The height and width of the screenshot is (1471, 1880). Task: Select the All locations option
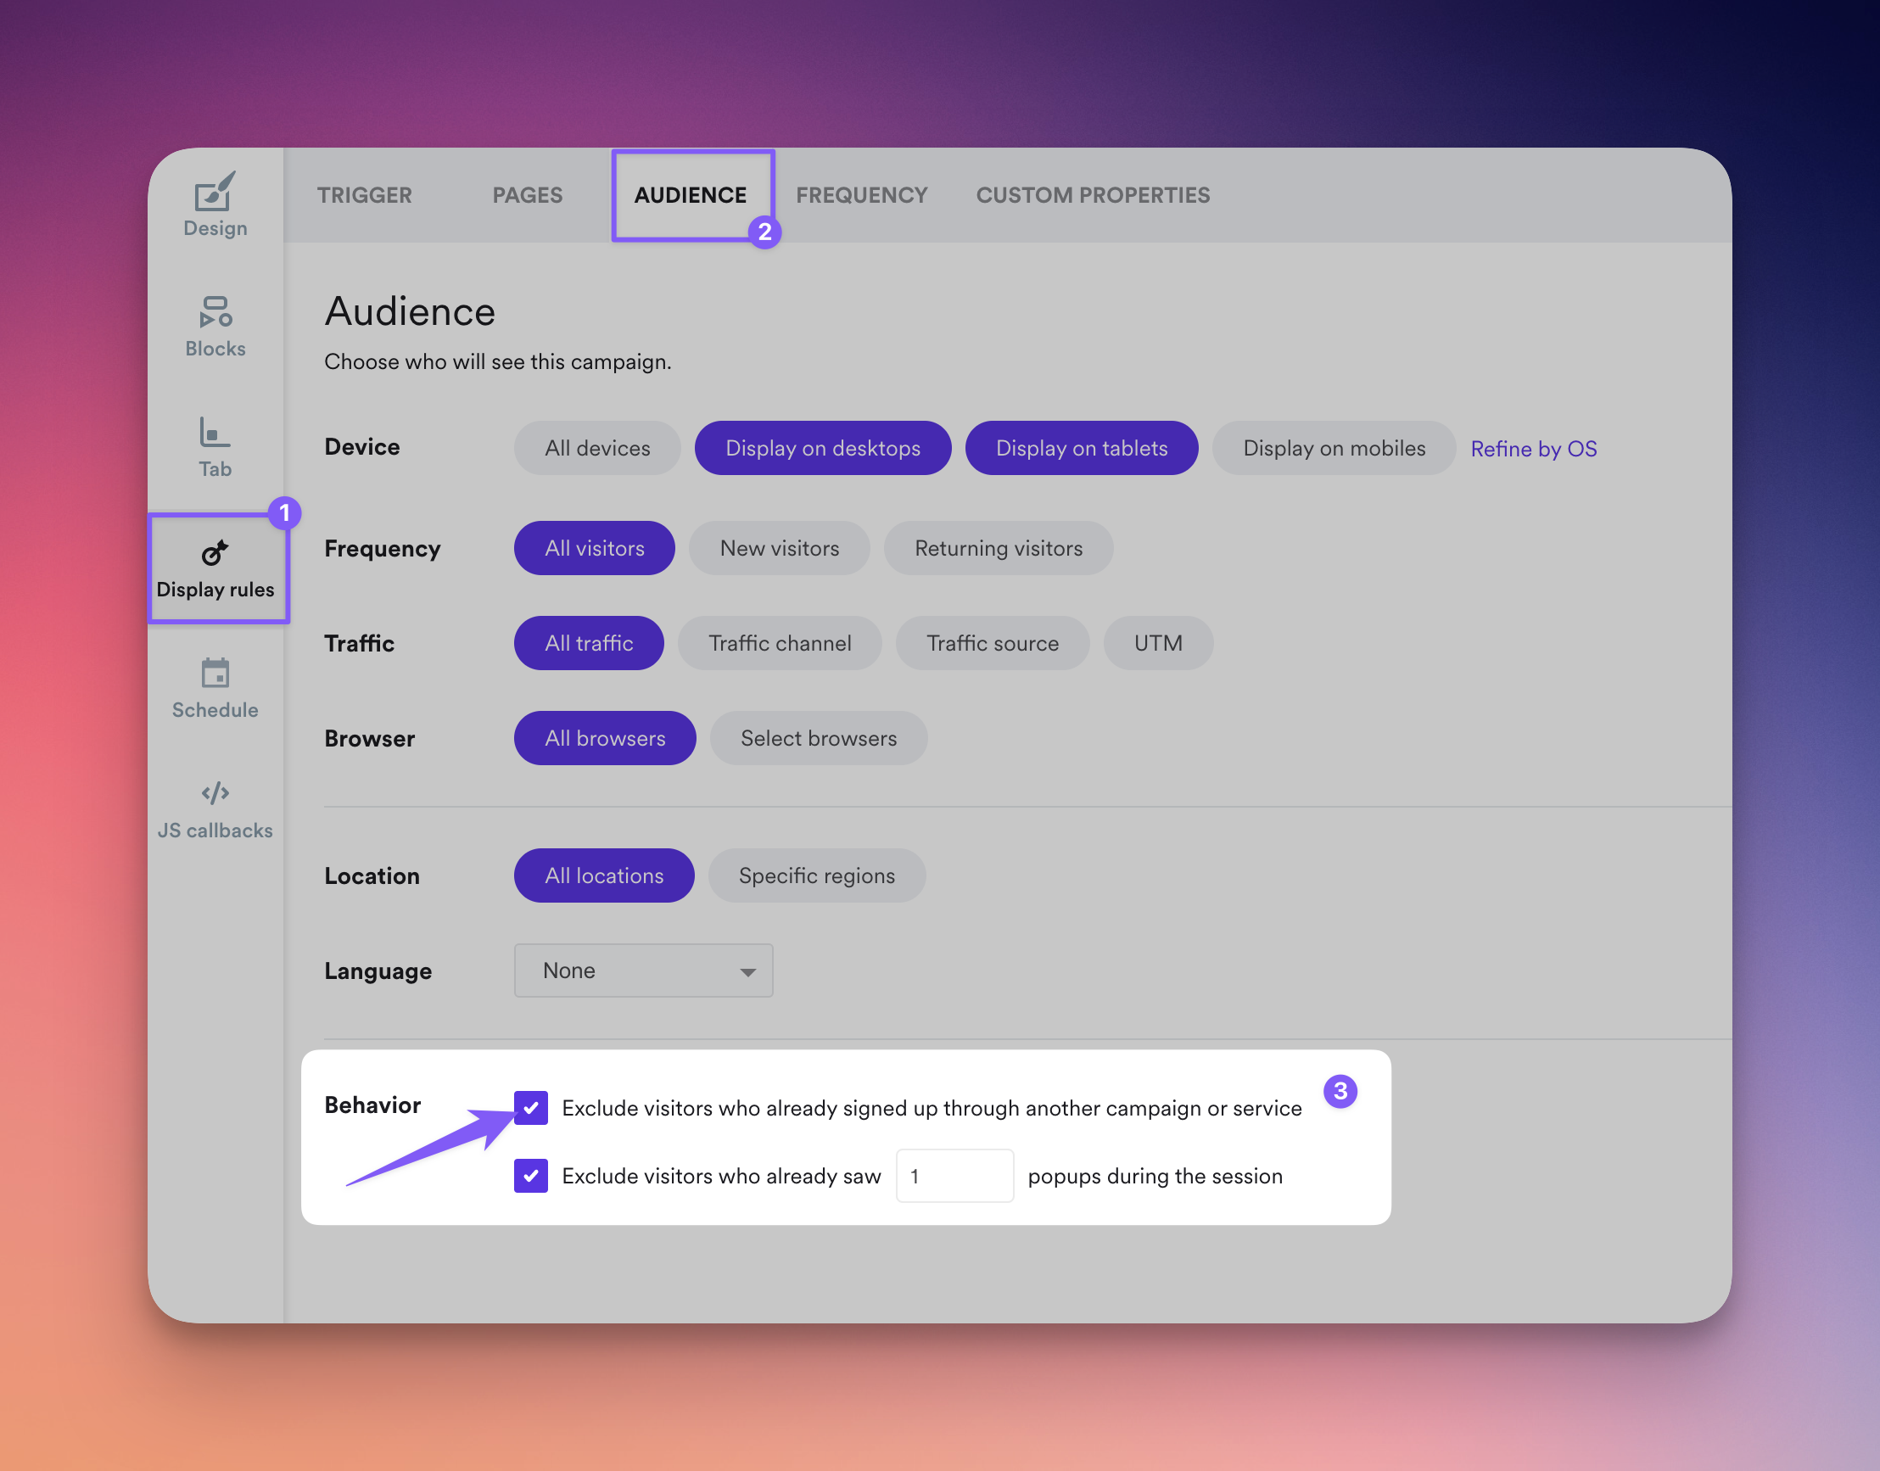(604, 875)
